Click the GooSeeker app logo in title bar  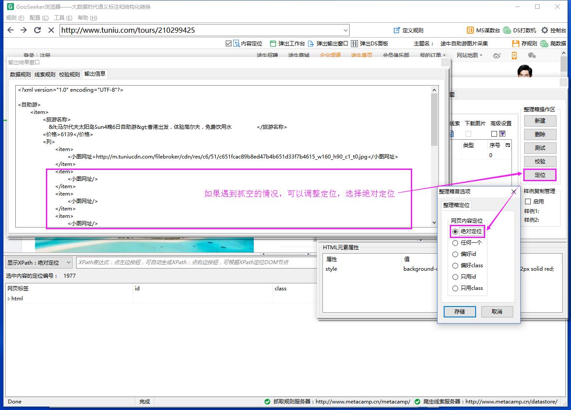click(11, 7)
